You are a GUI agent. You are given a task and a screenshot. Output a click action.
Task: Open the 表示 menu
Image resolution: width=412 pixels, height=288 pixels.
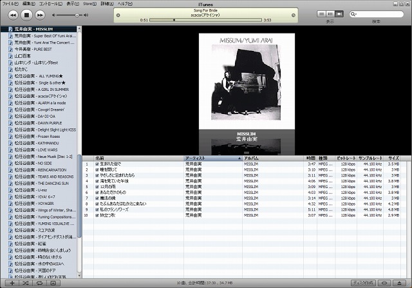[73, 4]
